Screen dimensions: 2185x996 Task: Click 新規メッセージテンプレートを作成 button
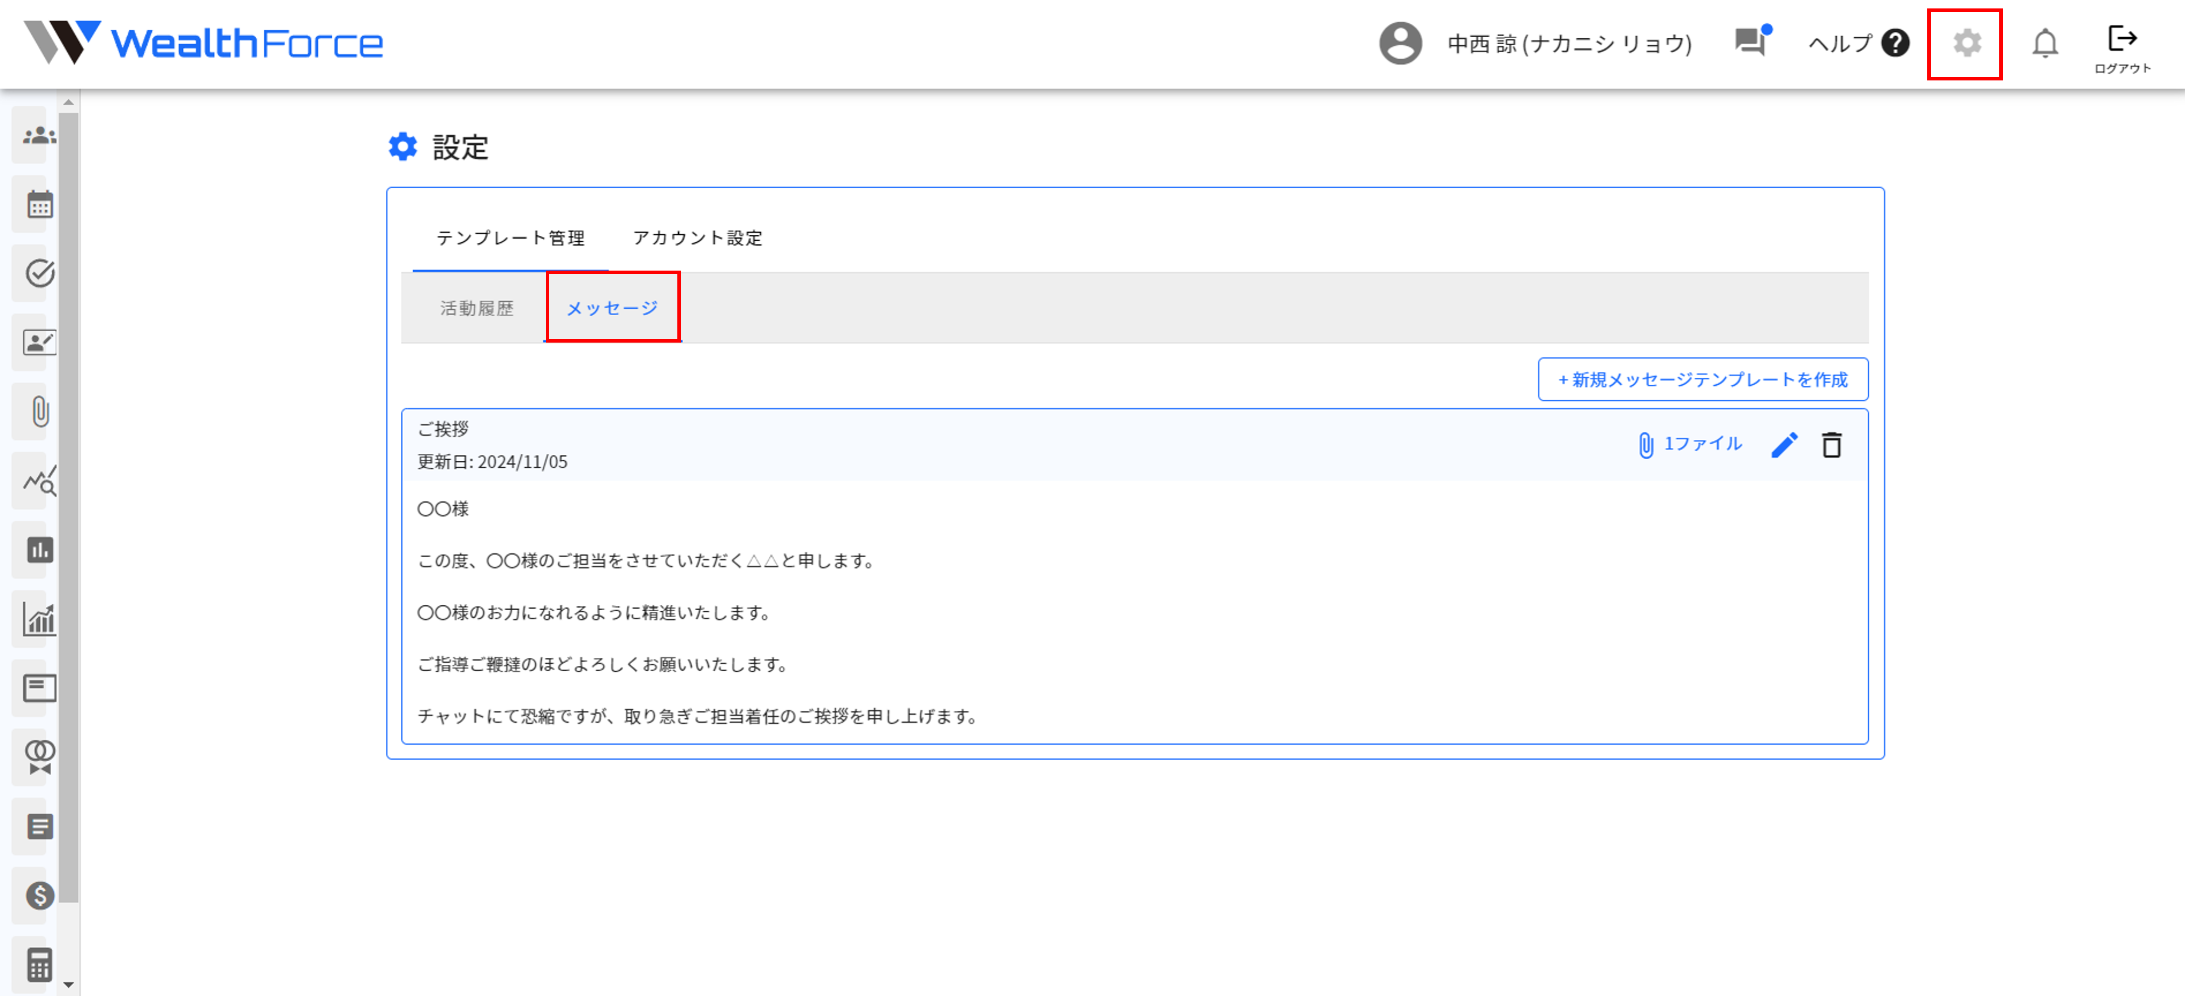(1702, 379)
